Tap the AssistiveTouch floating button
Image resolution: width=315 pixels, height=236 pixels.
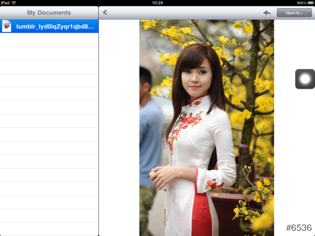(x=305, y=79)
